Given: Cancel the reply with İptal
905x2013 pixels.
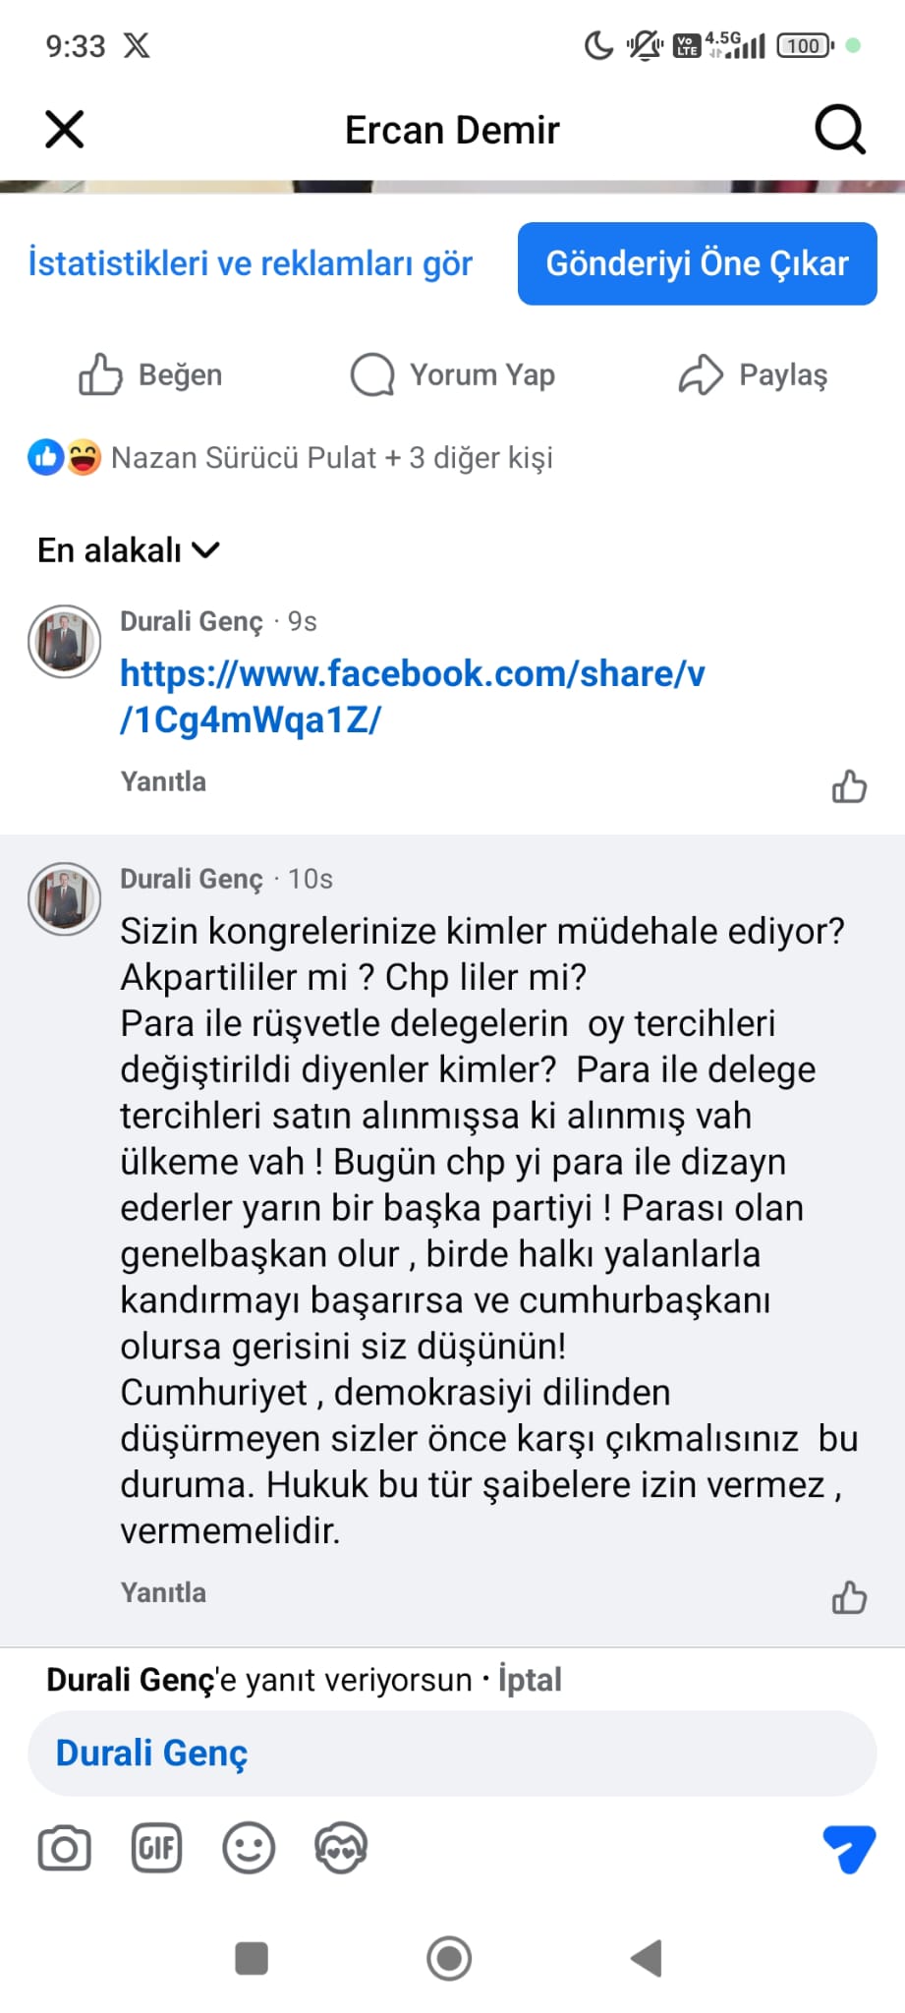Looking at the screenshot, I should (x=530, y=1679).
